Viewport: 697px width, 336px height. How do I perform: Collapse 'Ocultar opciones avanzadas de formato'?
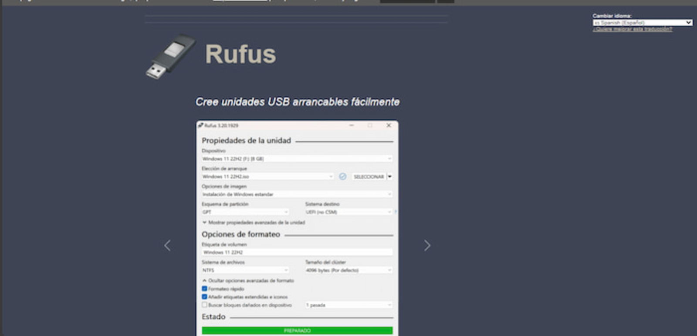click(x=248, y=281)
